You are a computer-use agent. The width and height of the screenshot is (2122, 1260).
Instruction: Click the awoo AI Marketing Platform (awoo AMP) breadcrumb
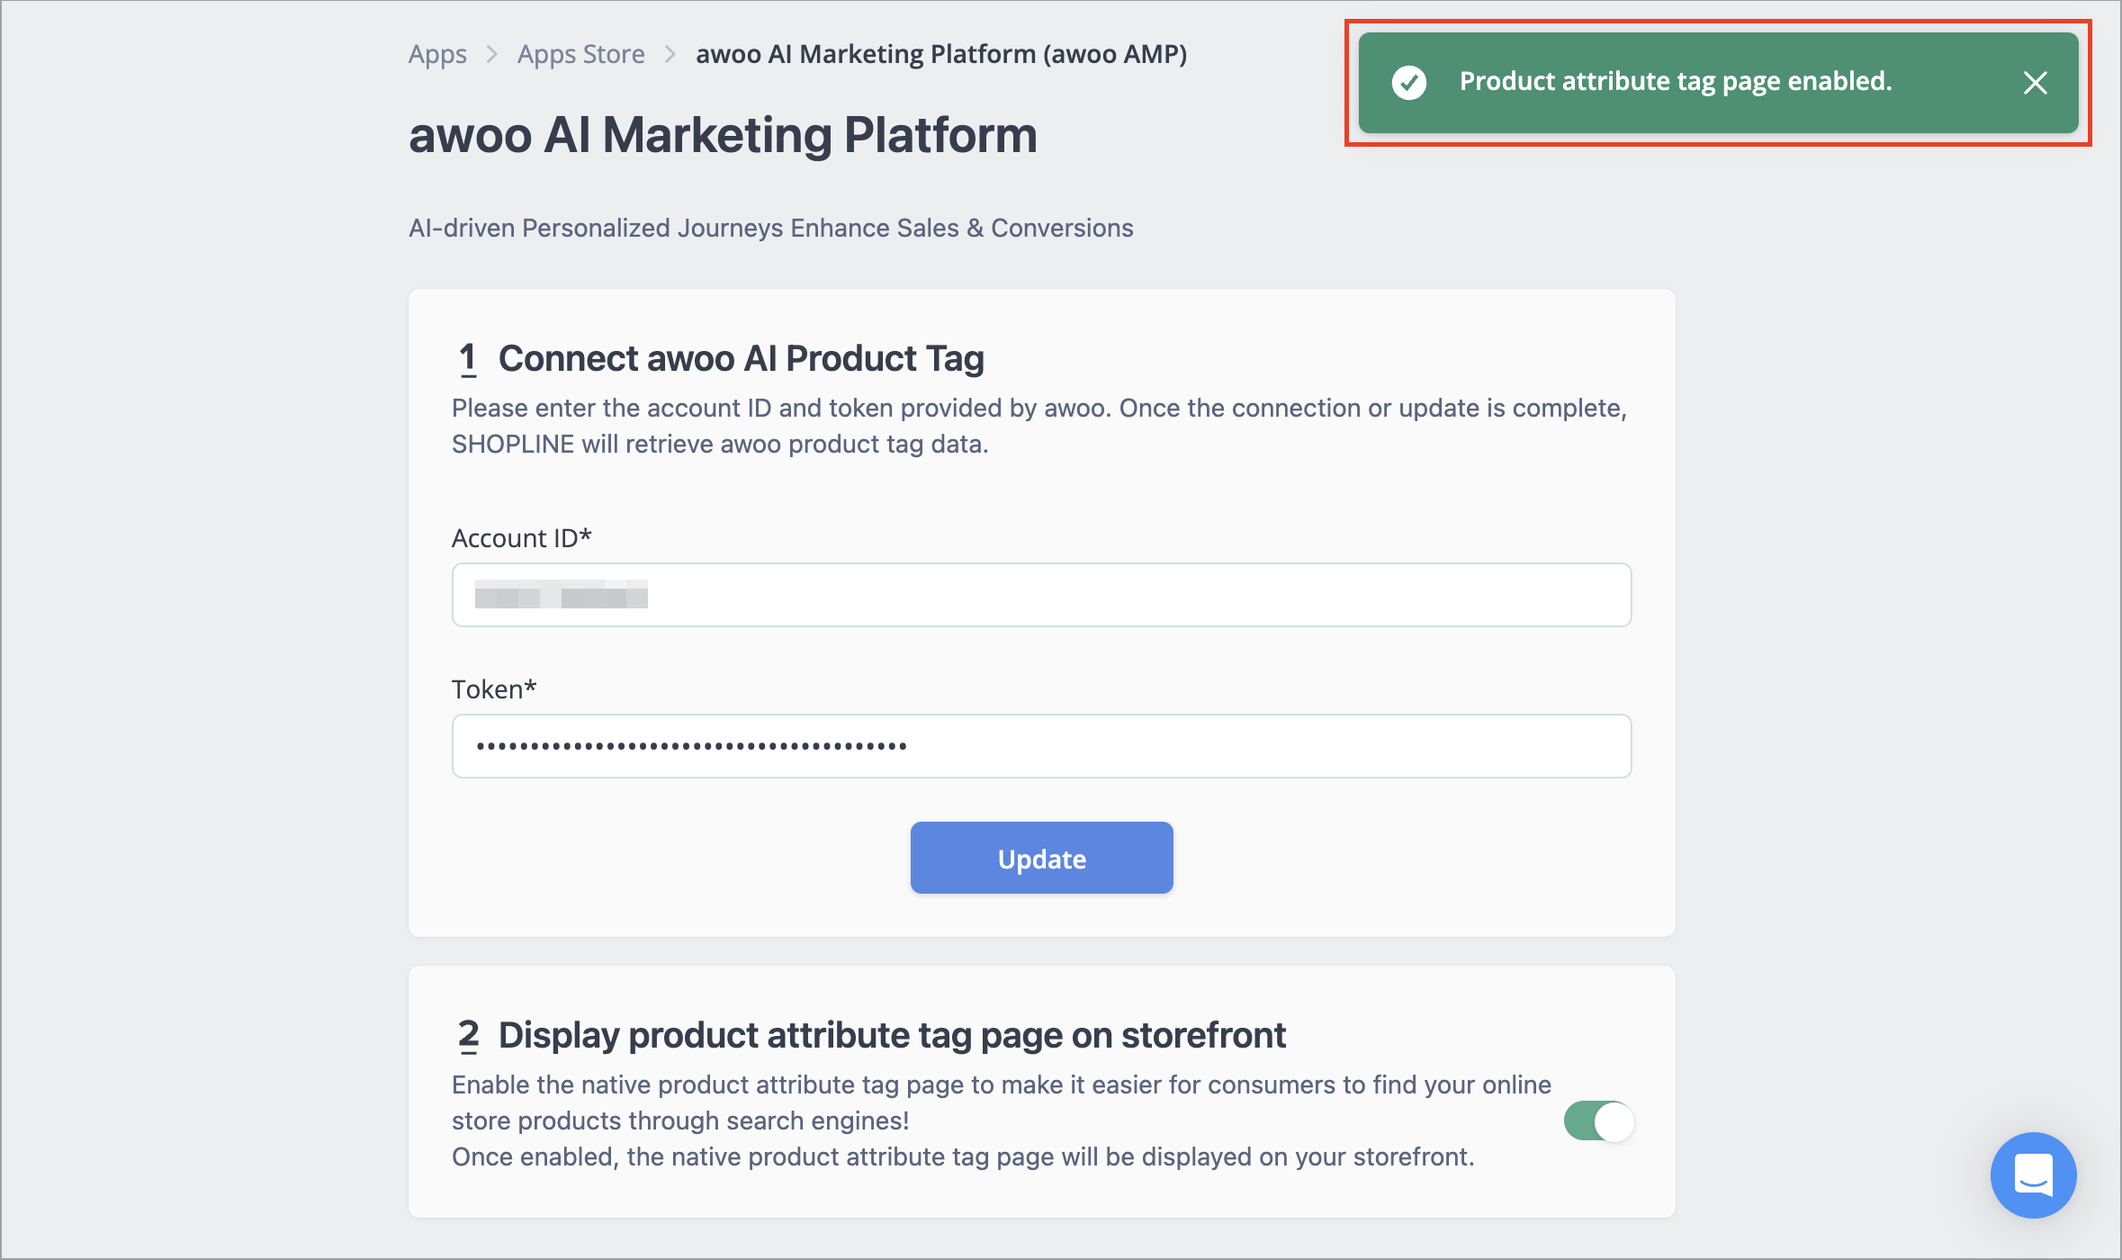941,54
